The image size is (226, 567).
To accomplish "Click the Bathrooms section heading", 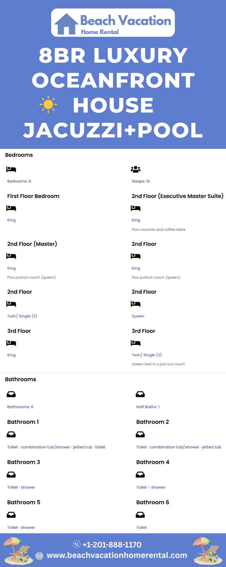I will [21, 379].
